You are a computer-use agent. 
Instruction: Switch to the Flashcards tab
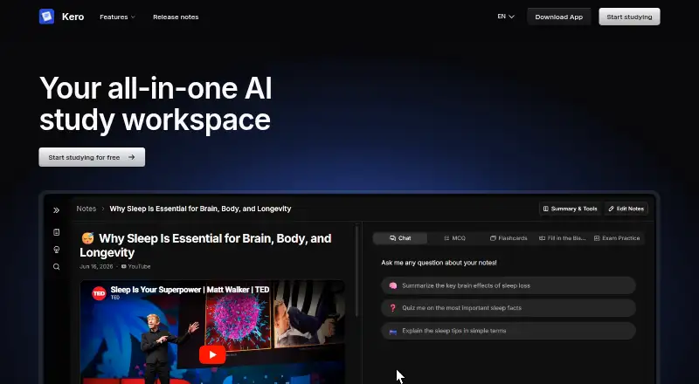(x=509, y=238)
